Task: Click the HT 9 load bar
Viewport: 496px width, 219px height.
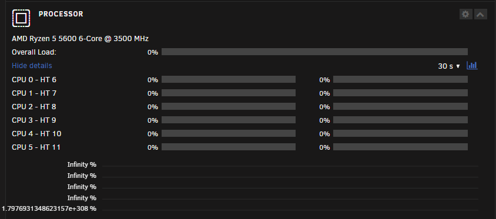Action: pos(400,120)
